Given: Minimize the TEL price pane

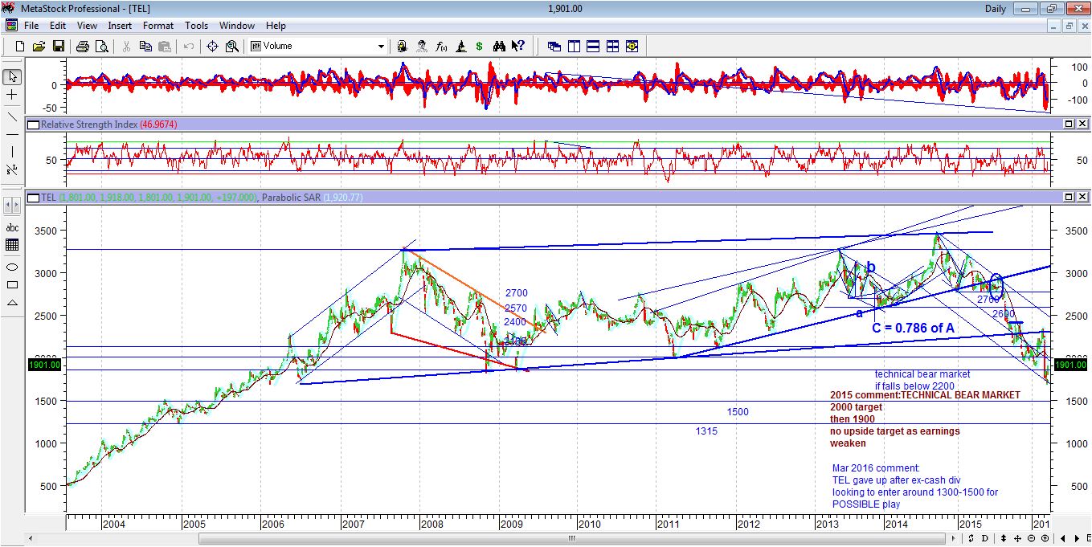Looking at the screenshot, I should tap(1070, 195).
